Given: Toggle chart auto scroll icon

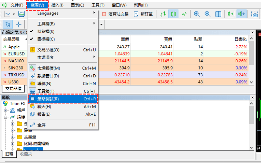Looking at the screenshot, I should (x=231, y=14).
